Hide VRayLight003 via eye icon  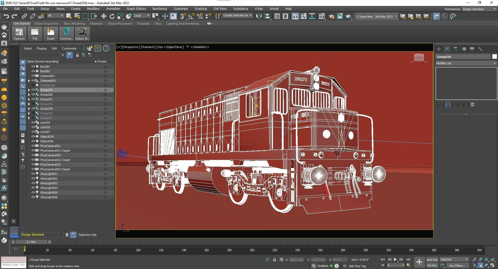[33, 183]
